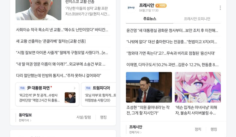
Task: Open 동아일보 전체기사 chevron link
Action: click(x=25, y=120)
